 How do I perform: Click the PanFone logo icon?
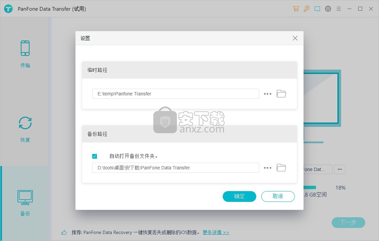(x=8, y=9)
